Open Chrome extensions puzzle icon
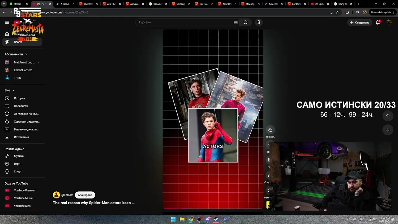The height and width of the screenshot is (224, 398). (x=347, y=12)
